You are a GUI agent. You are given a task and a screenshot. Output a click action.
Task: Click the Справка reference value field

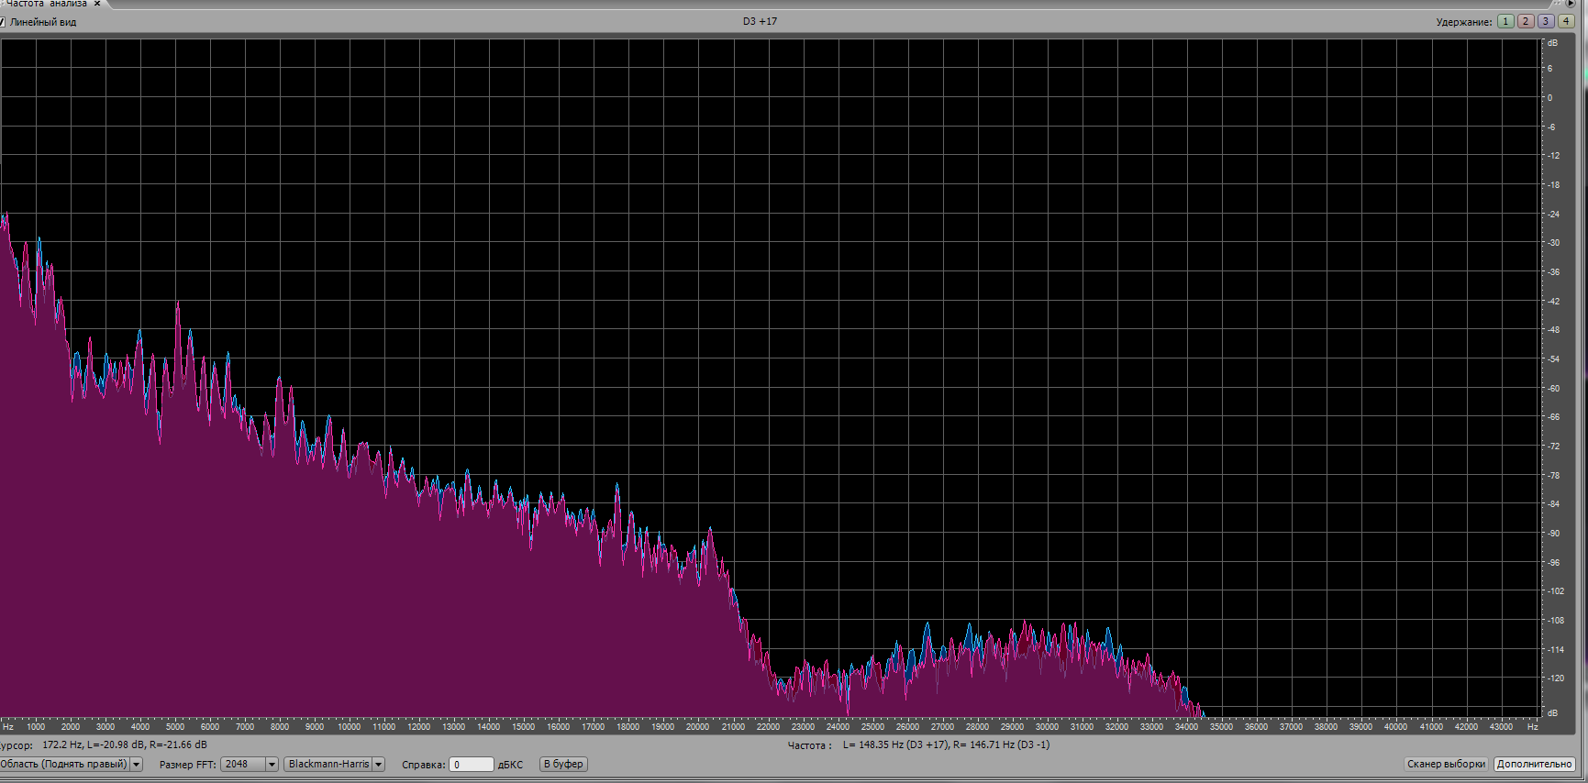[471, 765]
